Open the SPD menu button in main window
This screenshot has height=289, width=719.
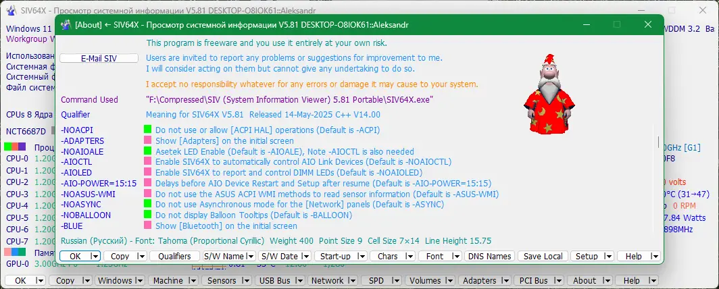tap(382, 281)
